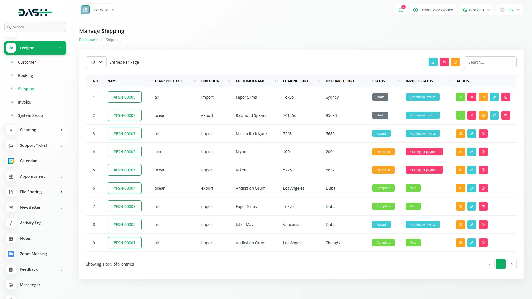Open the Entries Per Page dropdown
The height and width of the screenshot is (299, 532).
click(96, 62)
